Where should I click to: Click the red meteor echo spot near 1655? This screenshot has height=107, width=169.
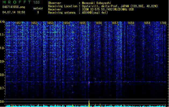[x=89, y=83]
